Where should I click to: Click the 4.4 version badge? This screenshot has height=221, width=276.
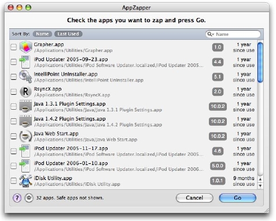[218, 62]
